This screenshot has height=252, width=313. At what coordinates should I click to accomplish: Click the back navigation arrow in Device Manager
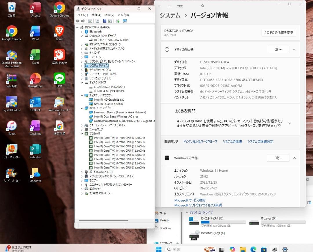pos(77,21)
